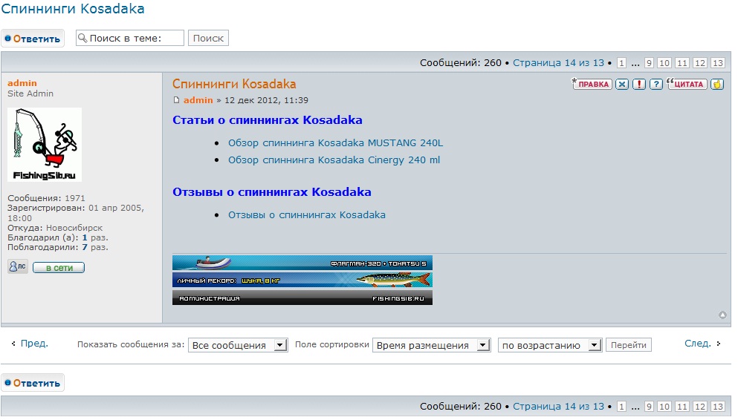738x420 pixels.
Task: Open 'Обзор спиннинга Kosadaka MUSTANG 240L' link
Action: click(x=336, y=142)
